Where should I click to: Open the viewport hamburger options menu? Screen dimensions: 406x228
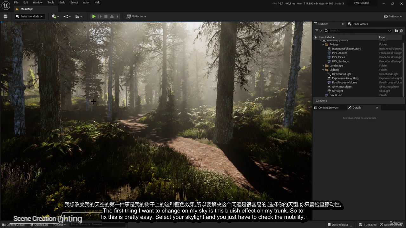click(4, 25)
